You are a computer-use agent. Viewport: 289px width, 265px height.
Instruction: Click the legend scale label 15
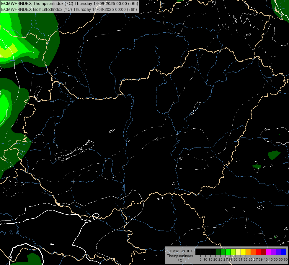coord(210,259)
